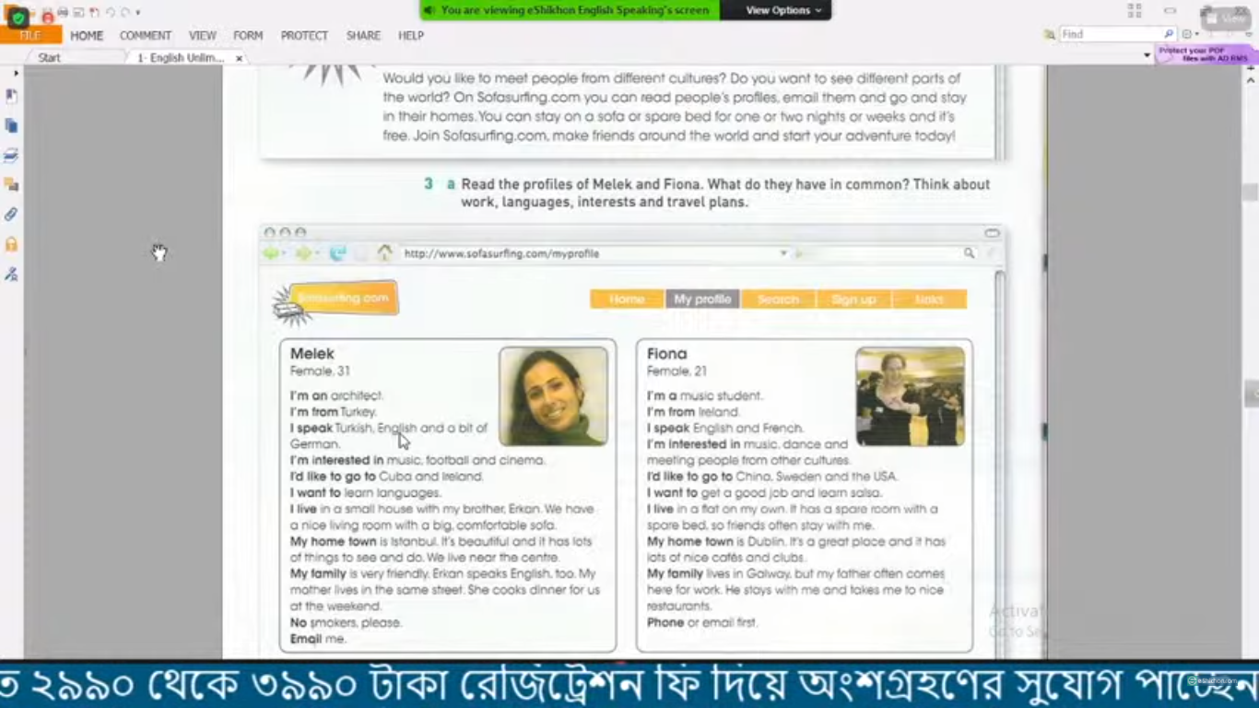1259x708 pixels.
Task: Open the Digital Signatures panel icon
Action: click(11, 275)
